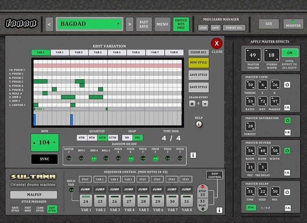This screenshot has width=307, height=223.
Task: Toggle the Master Delay SYNC button
Action: click(x=251, y=208)
